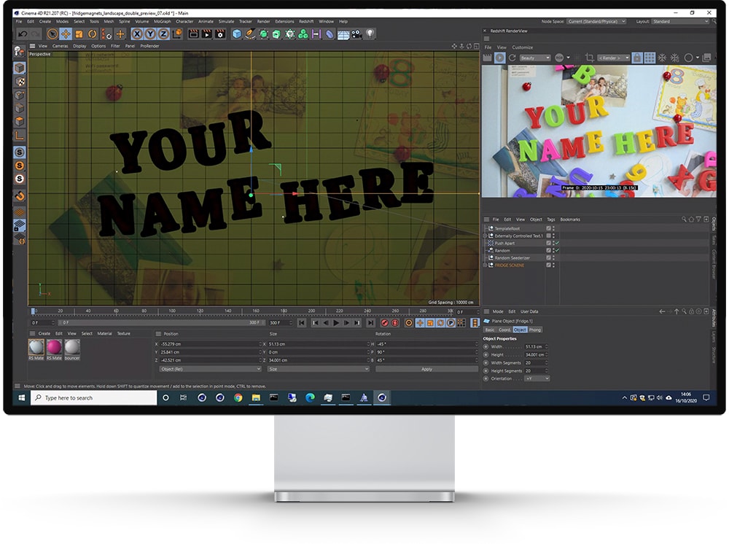Image resolution: width=729 pixels, height=544 pixels.
Task: Add a Light object bulb icon
Action: point(370,34)
